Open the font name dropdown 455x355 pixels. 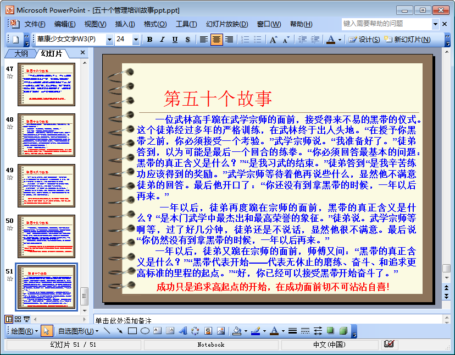coord(109,39)
